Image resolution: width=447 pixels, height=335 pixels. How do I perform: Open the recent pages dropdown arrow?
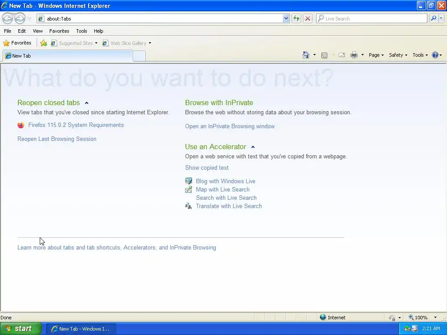29,19
